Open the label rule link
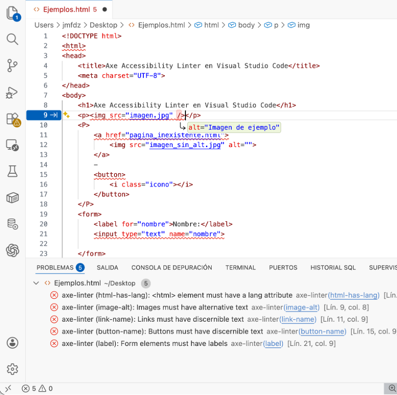 (273, 344)
